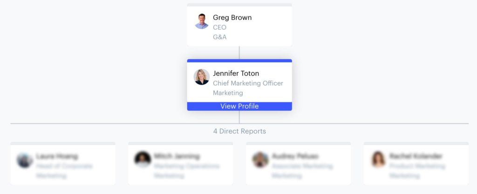Click Rachel Kolander's avatar image
477x194 pixels.
(378, 160)
